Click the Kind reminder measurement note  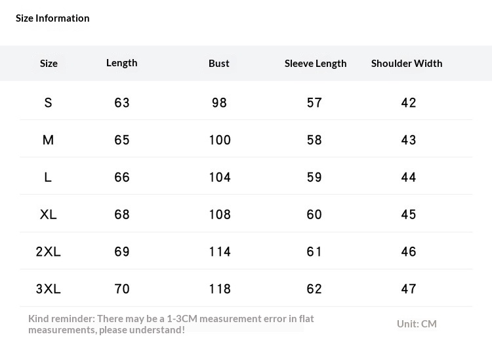[171, 323]
